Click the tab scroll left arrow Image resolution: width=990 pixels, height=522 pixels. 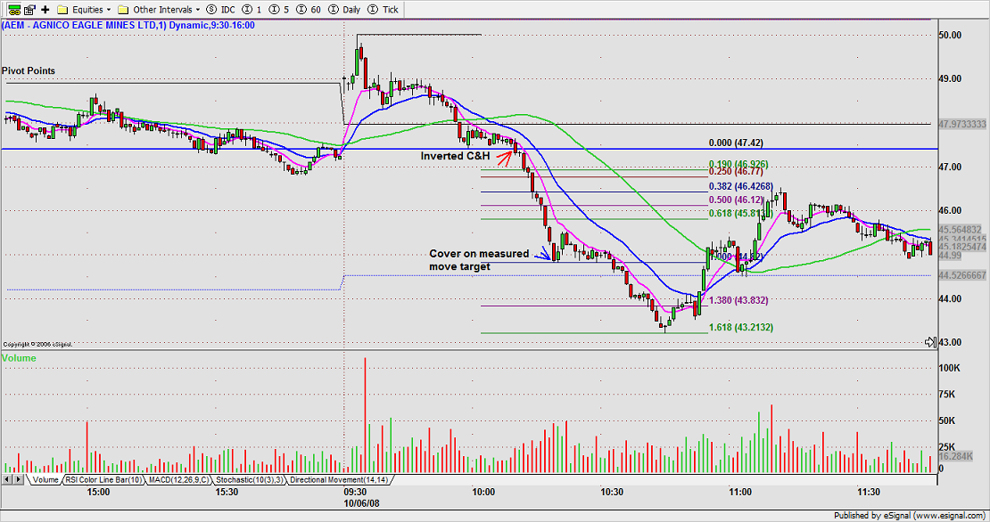point(7,480)
